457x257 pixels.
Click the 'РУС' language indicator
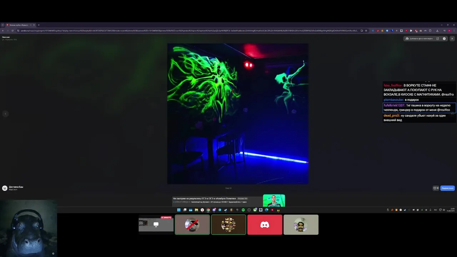(436, 210)
